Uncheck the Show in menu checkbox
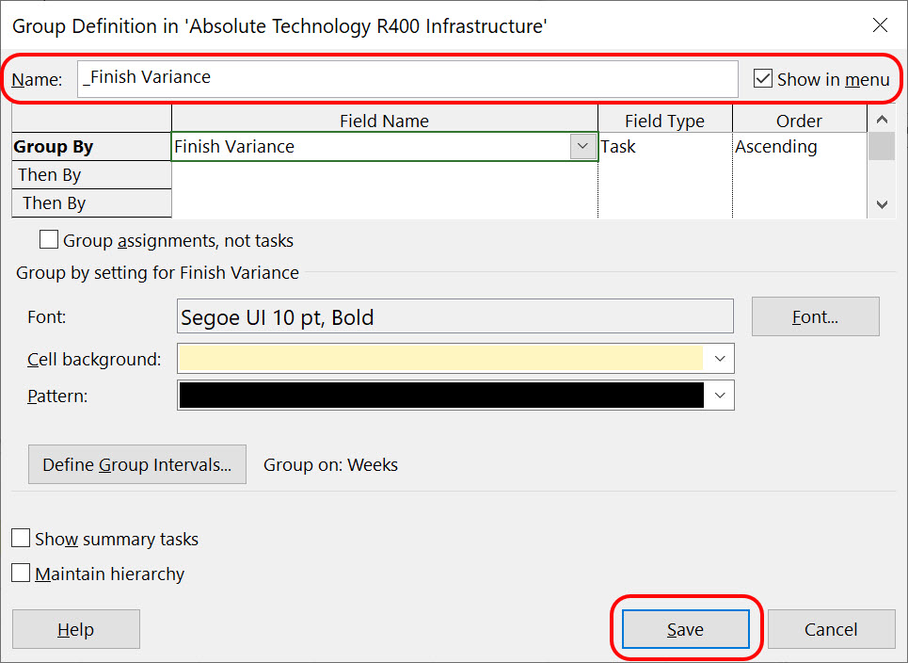908x663 pixels. pyautogui.click(x=763, y=78)
